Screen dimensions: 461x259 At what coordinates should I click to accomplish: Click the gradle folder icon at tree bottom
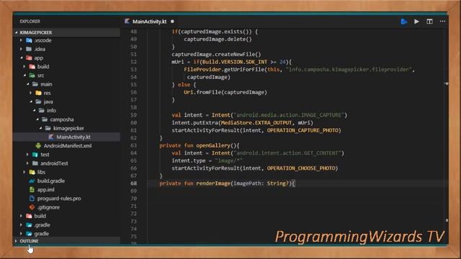click(x=29, y=234)
